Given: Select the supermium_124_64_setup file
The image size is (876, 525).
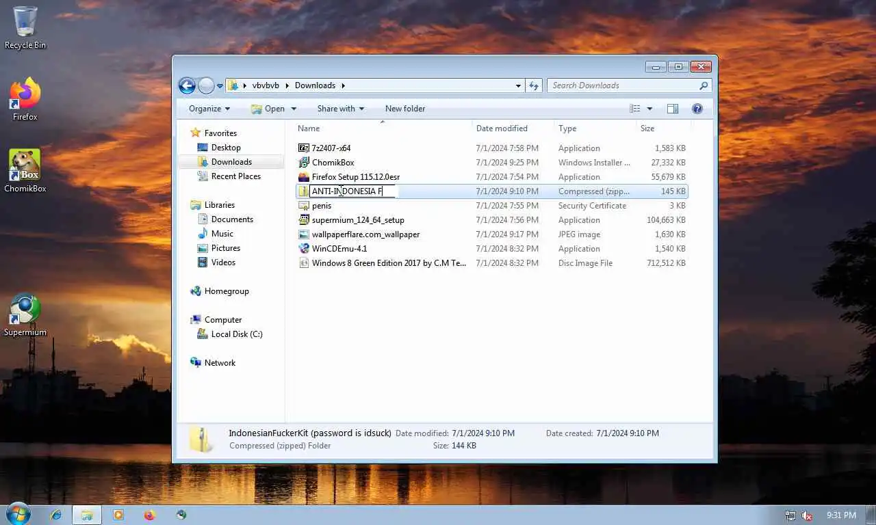Looking at the screenshot, I should pyautogui.click(x=491, y=220).
